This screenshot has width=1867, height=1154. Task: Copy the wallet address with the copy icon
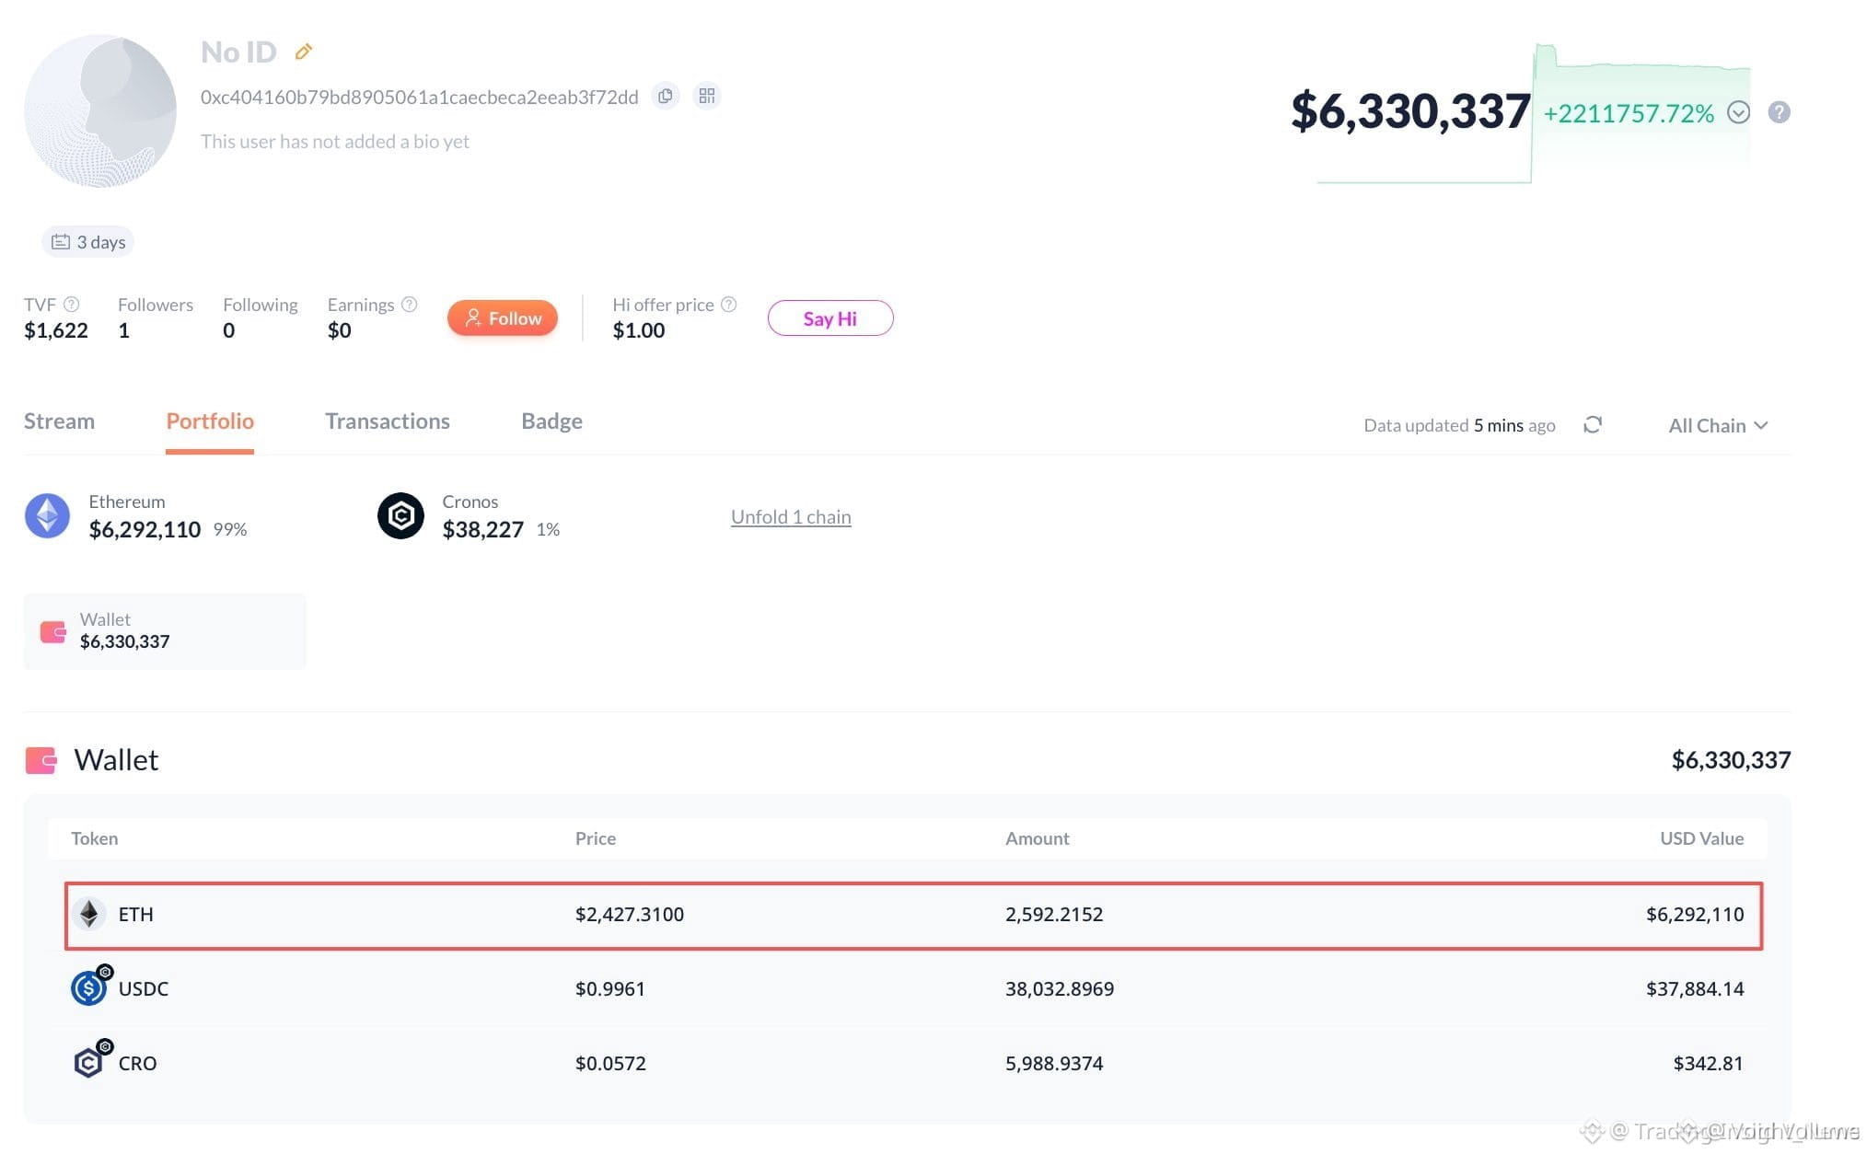click(666, 96)
